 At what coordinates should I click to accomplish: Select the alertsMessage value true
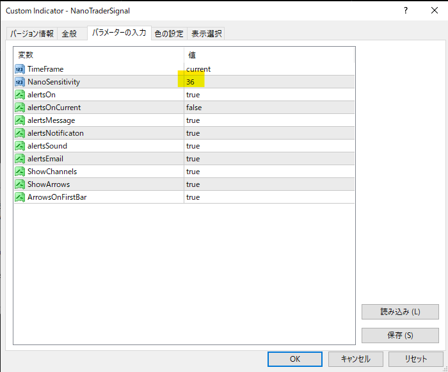point(193,120)
